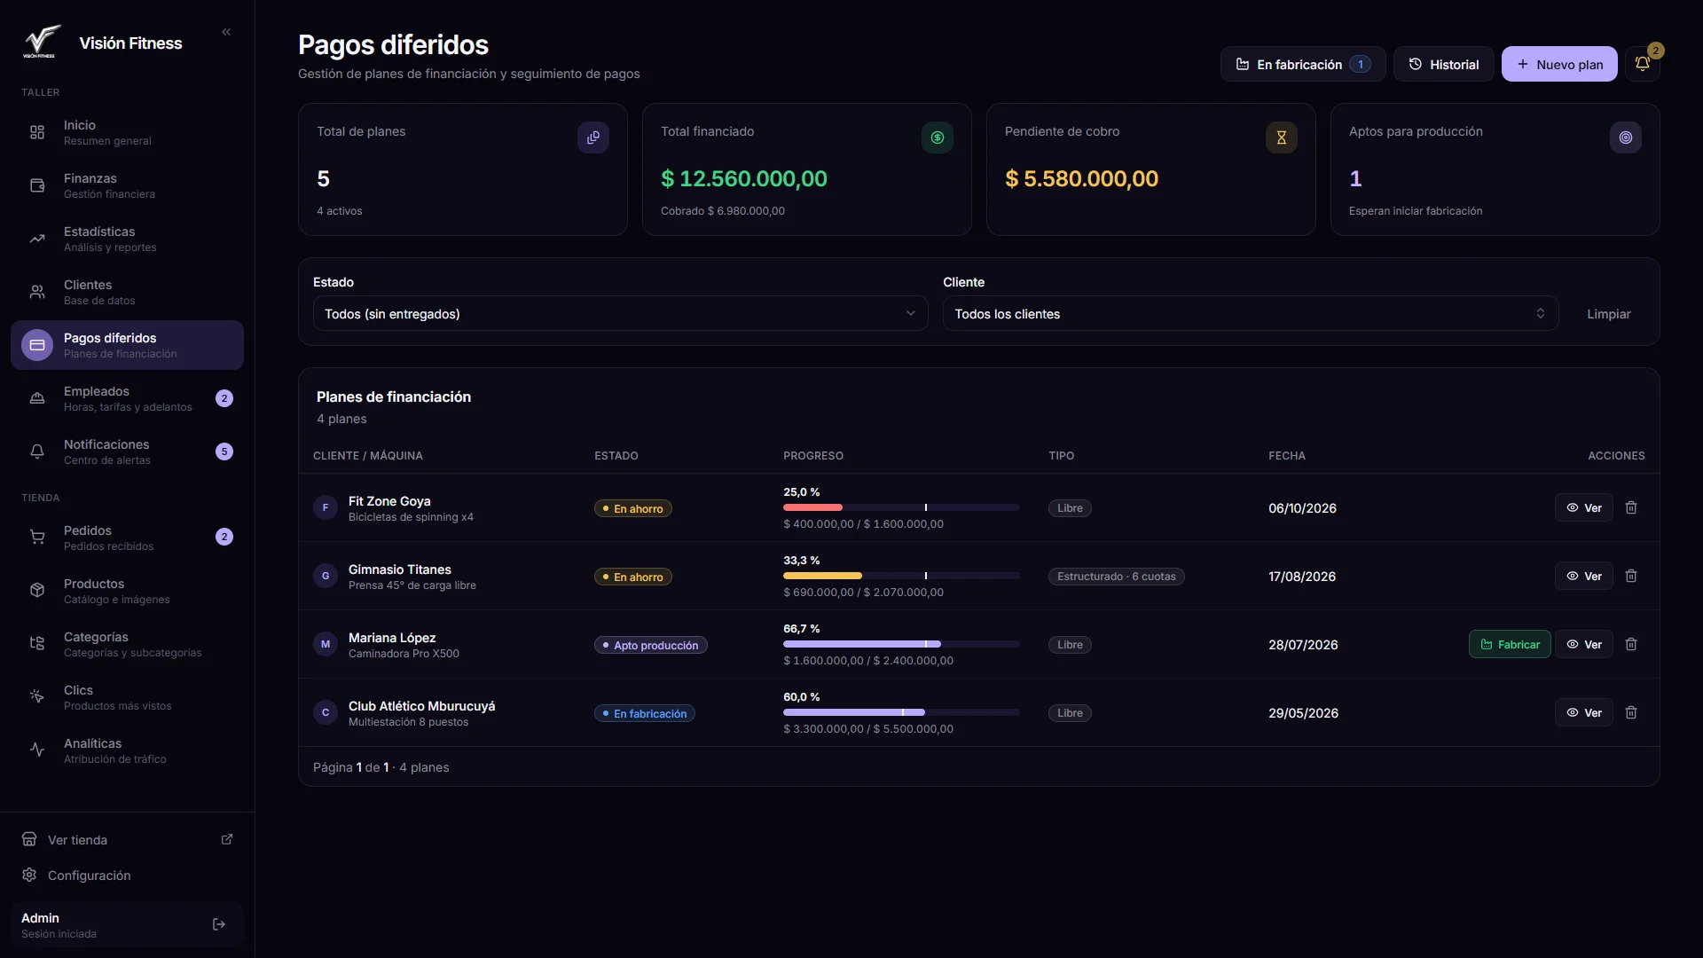Image resolution: width=1703 pixels, height=958 pixels.
Task: Click the En fabricación button in header
Action: coord(1303,64)
